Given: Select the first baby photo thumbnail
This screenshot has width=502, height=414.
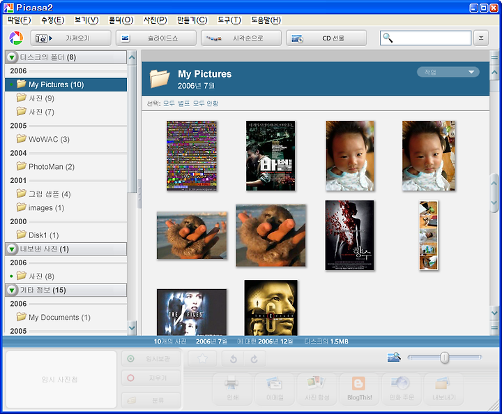Looking at the screenshot, I should click(x=349, y=156).
